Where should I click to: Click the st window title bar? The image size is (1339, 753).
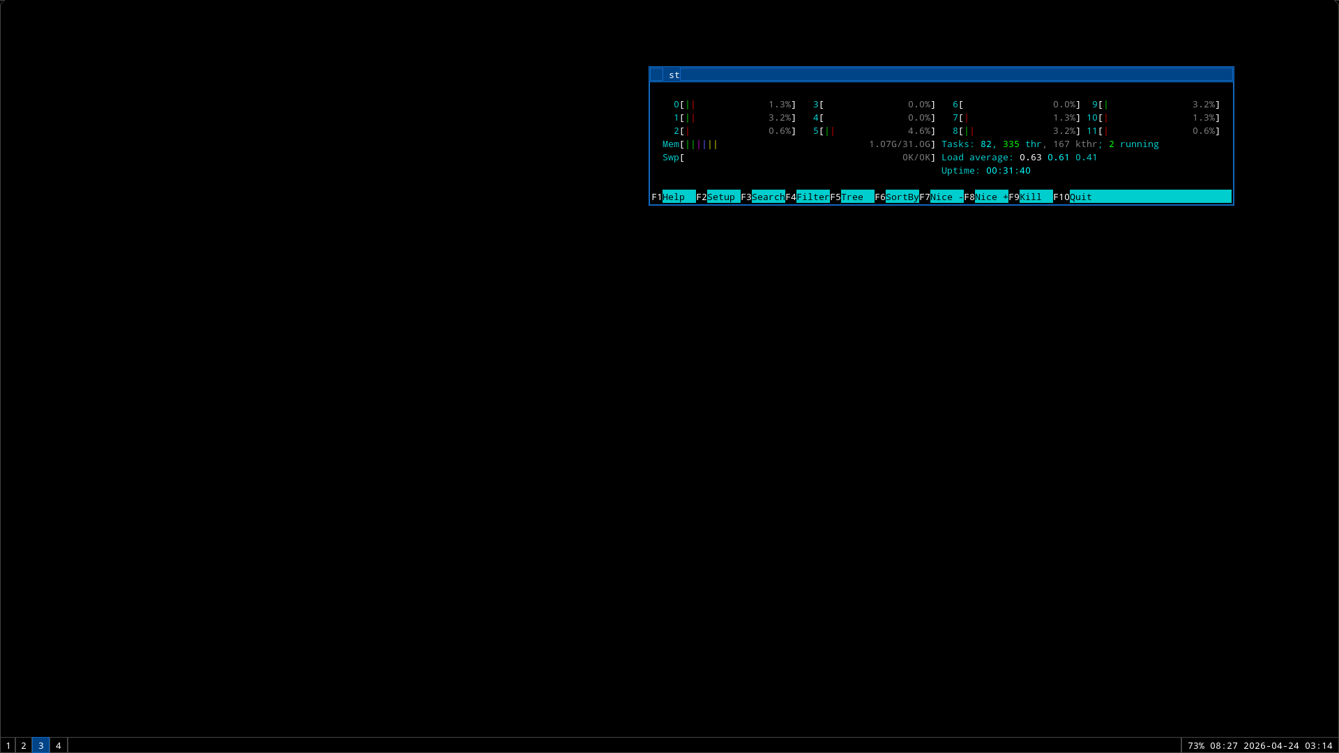point(941,75)
